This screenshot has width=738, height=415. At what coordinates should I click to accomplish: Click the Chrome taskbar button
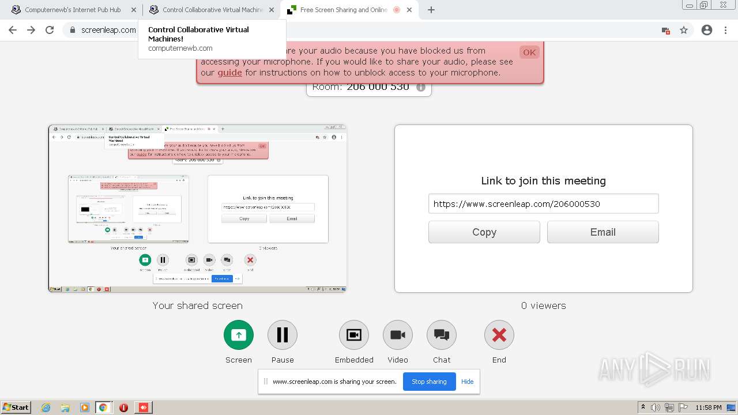pyautogui.click(x=103, y=408)
